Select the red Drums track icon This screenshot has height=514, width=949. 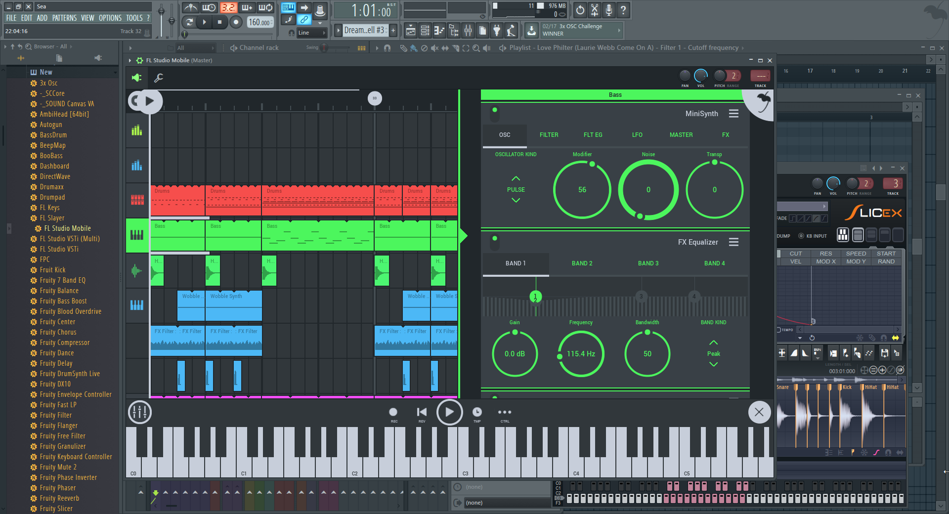(137, 200)
